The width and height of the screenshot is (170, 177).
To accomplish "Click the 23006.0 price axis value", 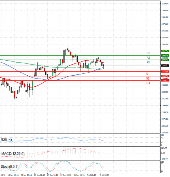I will tap(165, 105).
